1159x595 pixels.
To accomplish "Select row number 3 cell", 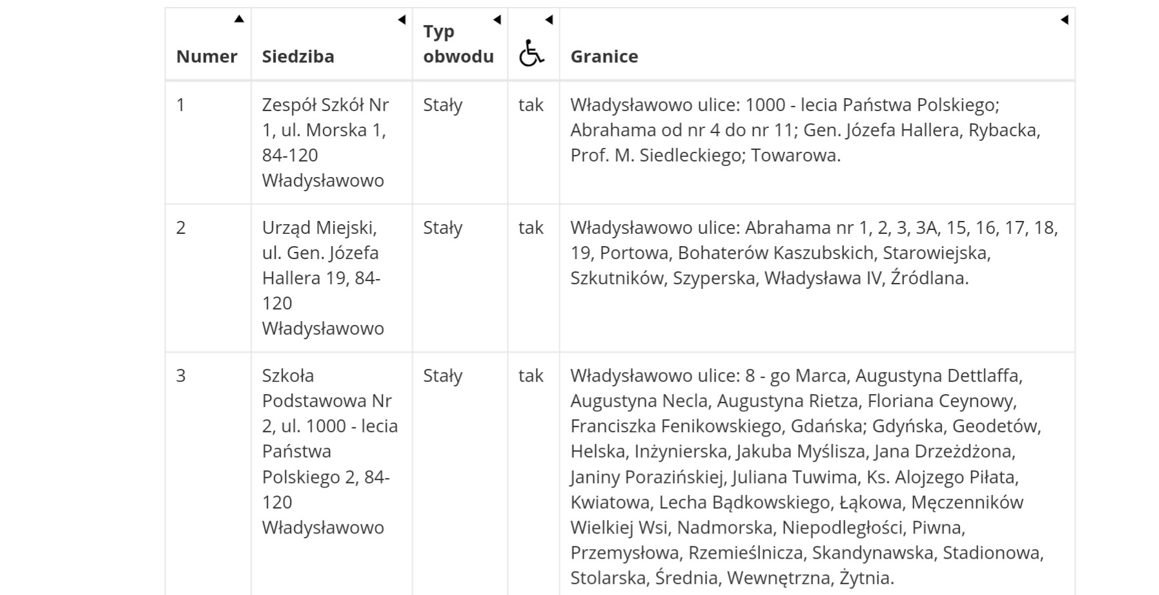I will point(181,375).
